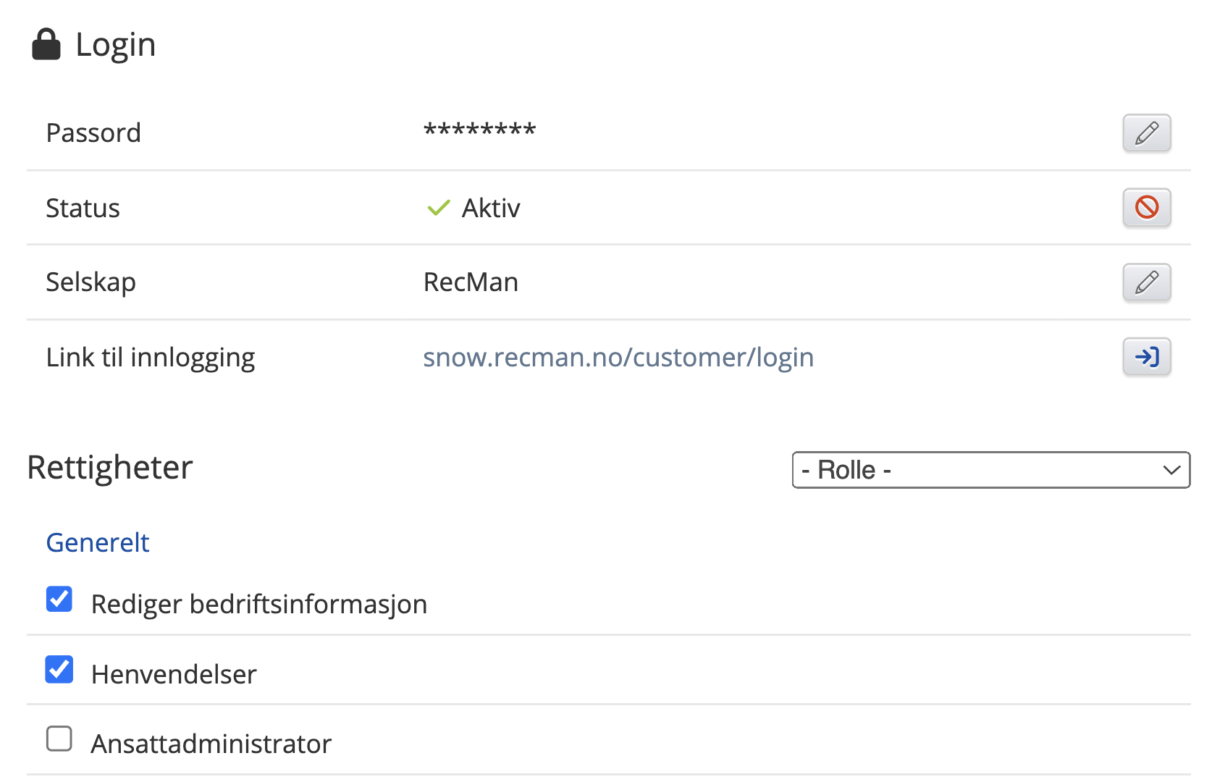This screenshot has height=782, width=1212.
Task: Click the green checkmark beside Aktiv
Action: click(438, 209)
